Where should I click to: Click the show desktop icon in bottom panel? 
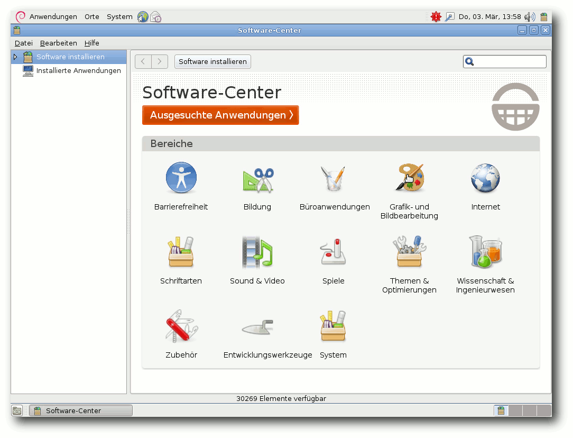click(17, 410)
